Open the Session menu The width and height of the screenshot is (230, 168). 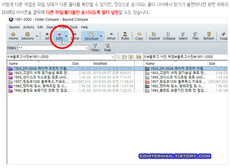click(14, 27)
